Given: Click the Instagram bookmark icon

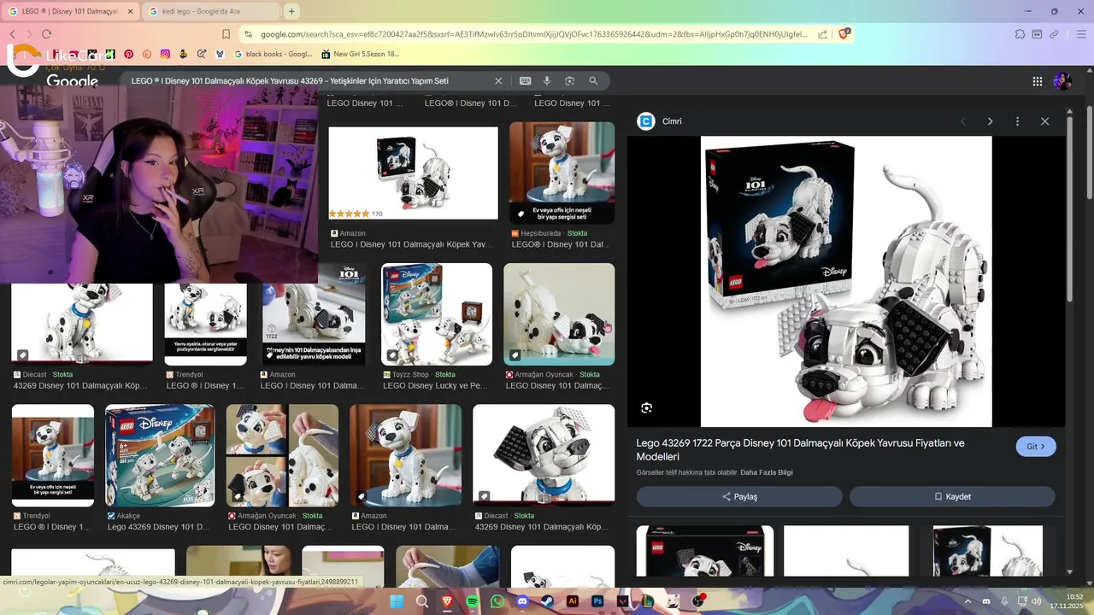Looking at the screenshot, I should click(x=165, y=54).
